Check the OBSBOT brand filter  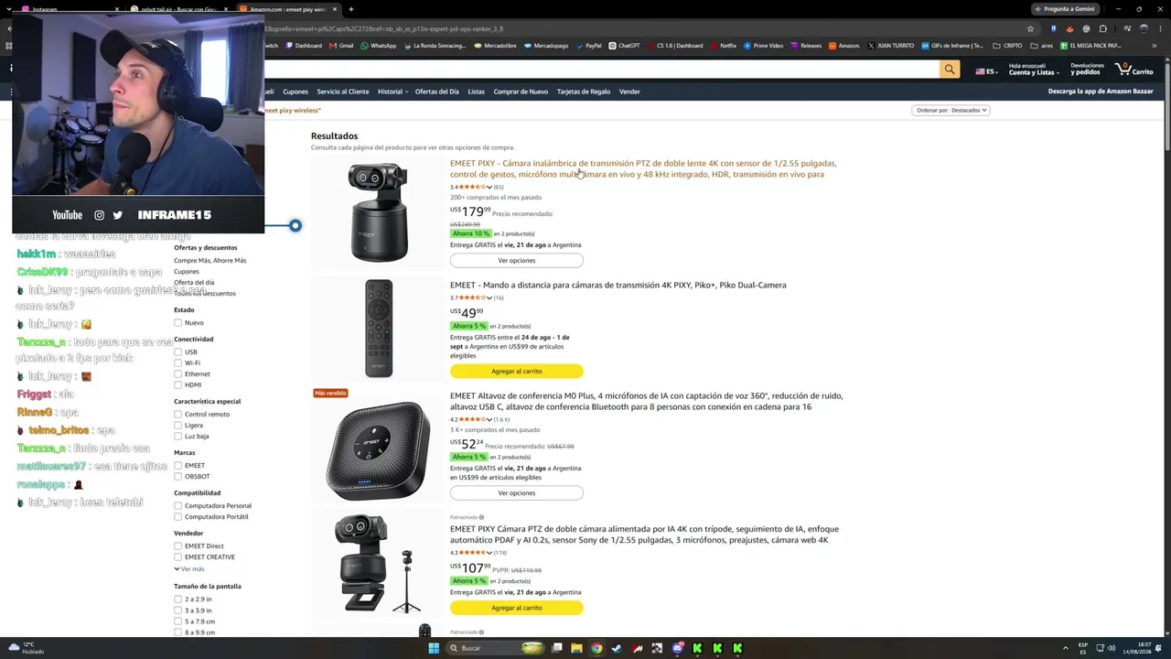click(177, 477)
